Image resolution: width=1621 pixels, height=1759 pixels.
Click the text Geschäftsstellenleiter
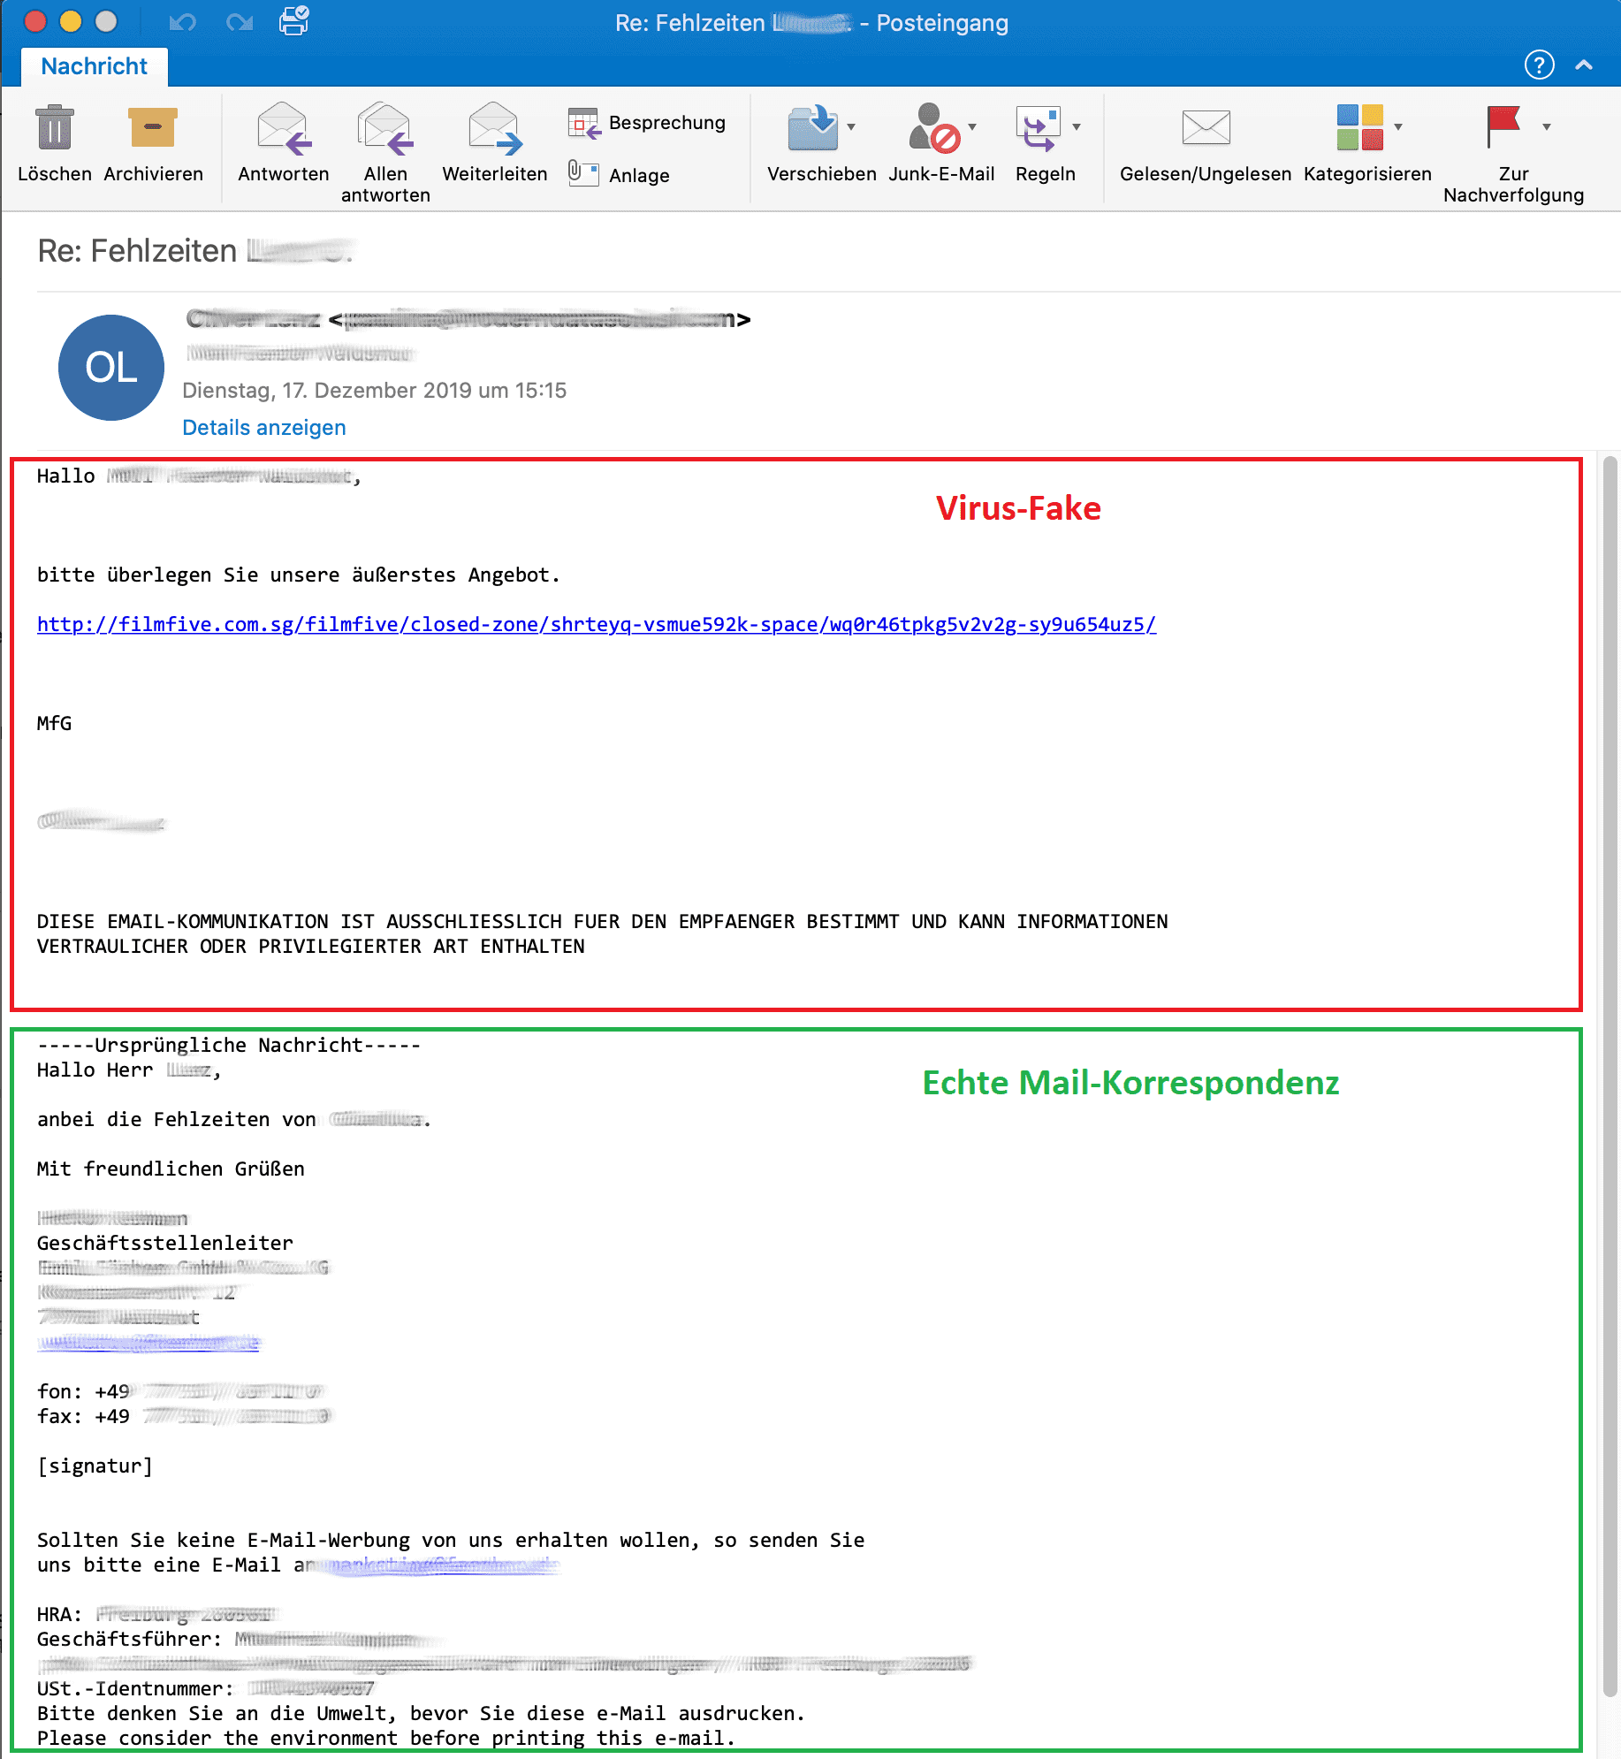[x=164, y=1244]
